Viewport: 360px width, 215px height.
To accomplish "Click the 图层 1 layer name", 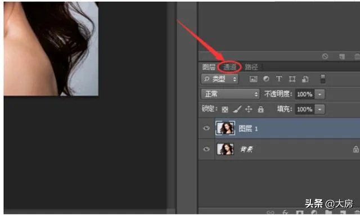I will [248, 128].
